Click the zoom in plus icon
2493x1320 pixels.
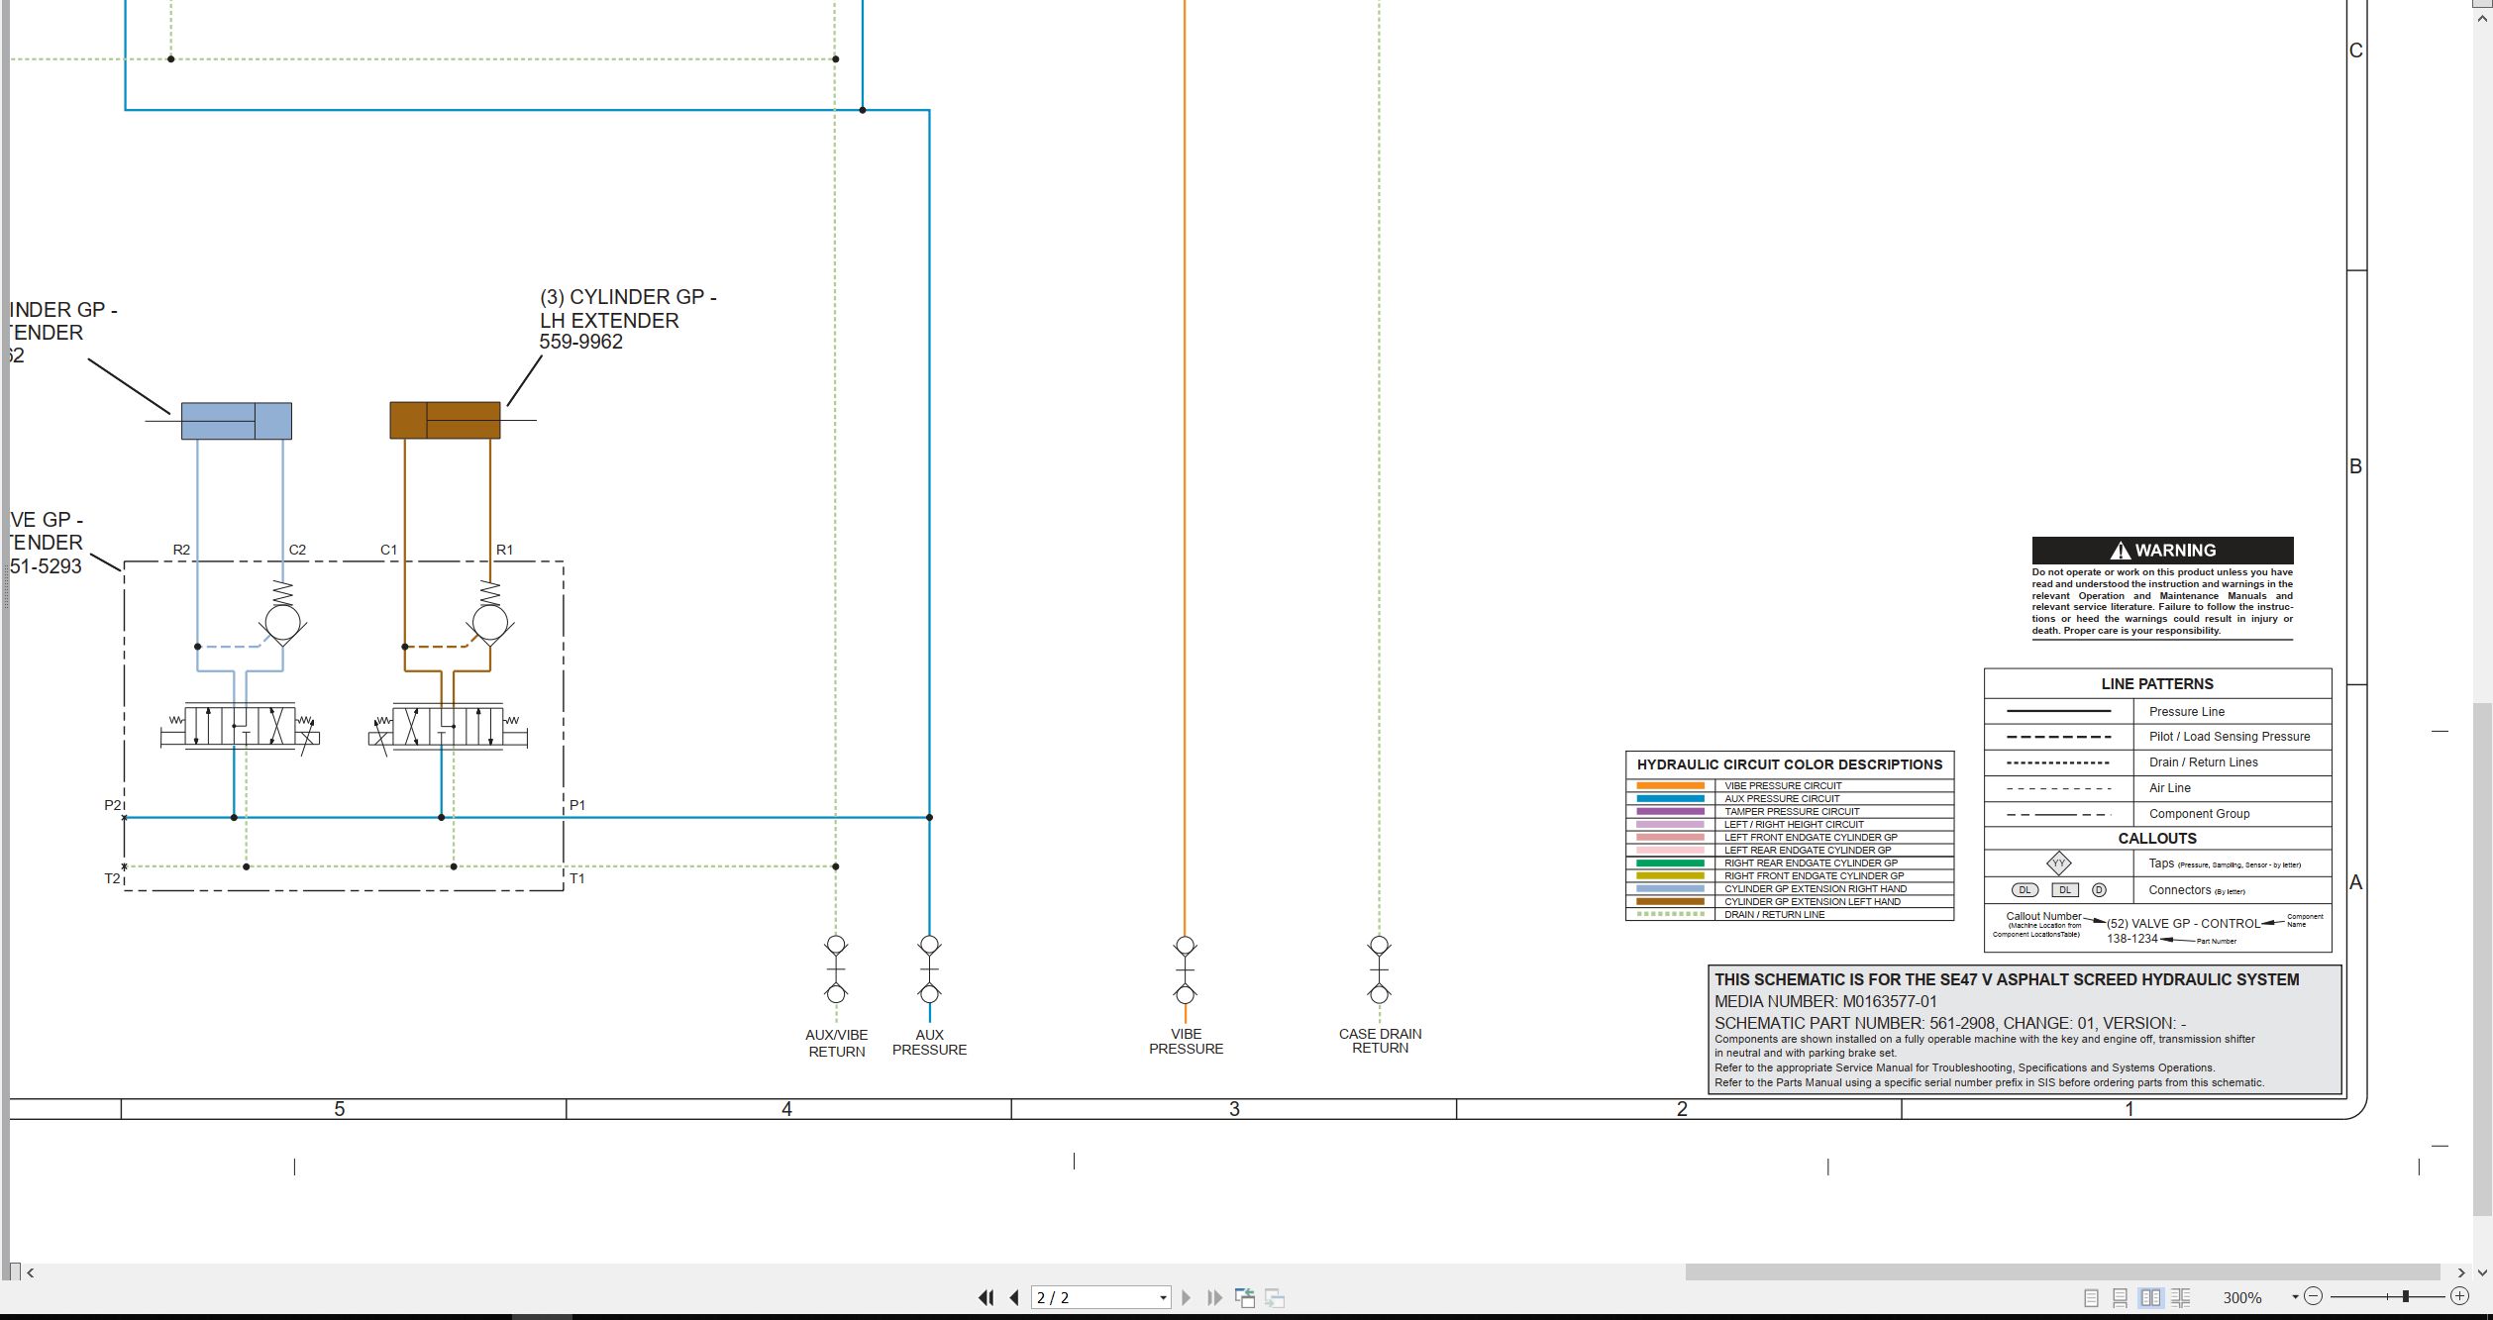tap(2459, 1296)
